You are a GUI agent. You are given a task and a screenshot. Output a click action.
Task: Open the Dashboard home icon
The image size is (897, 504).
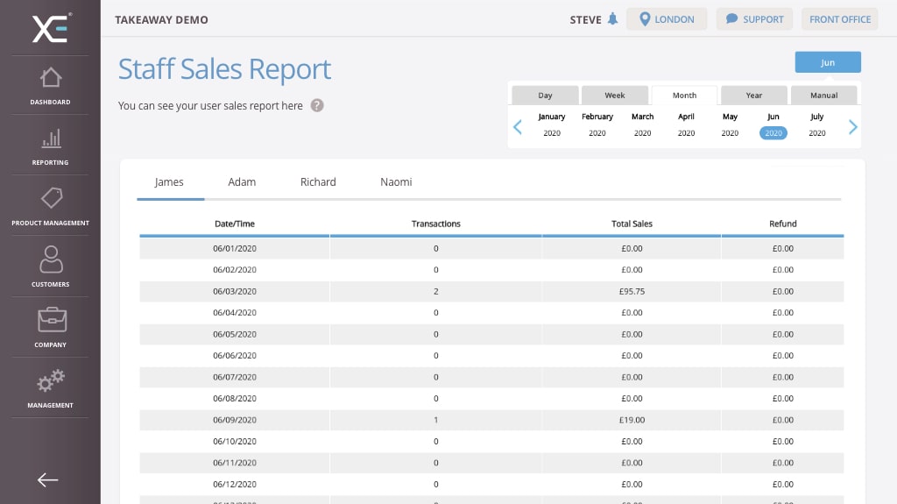tap(51, 78)
